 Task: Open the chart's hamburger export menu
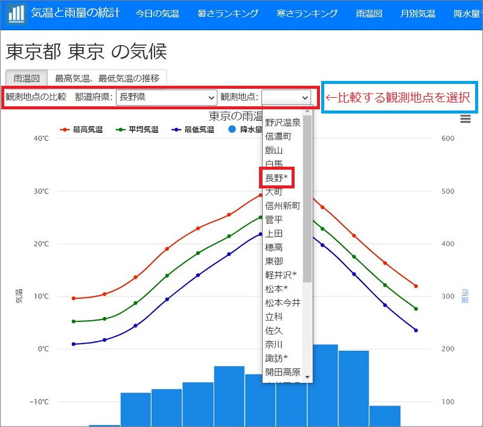465,119
